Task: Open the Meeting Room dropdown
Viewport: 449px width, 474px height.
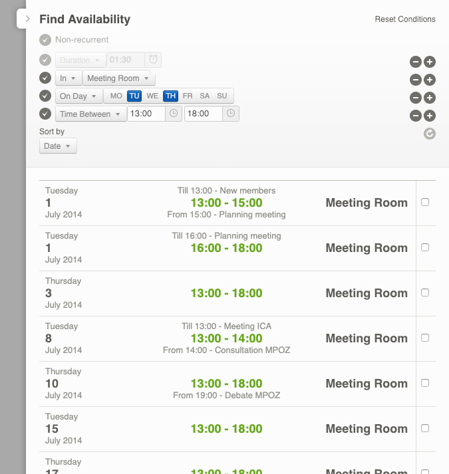Action: click(x=119, y=78)
